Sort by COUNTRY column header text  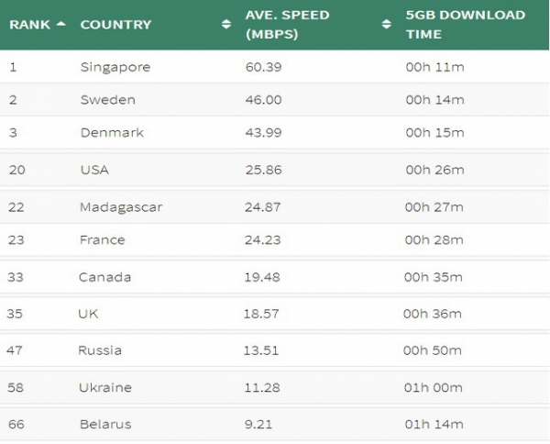[115, 25]
